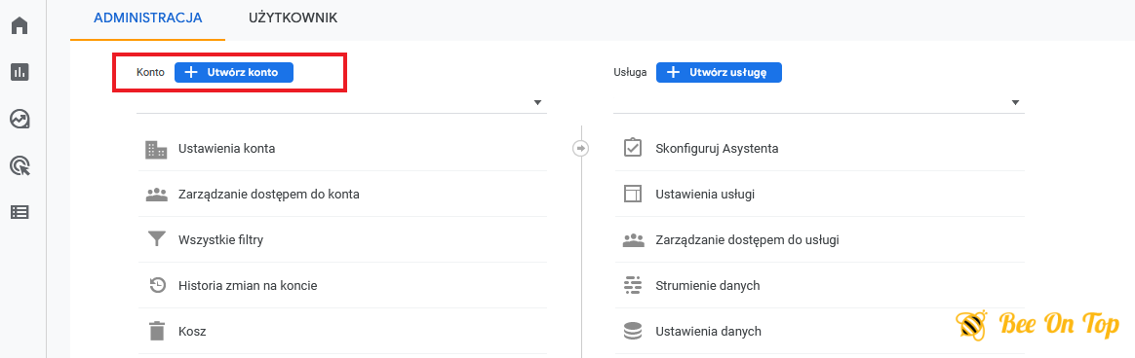The height and width of the screenshot is (358, 1135).
Task: Open the Advertising cursor target icon
Action: (x=20, y=166)
